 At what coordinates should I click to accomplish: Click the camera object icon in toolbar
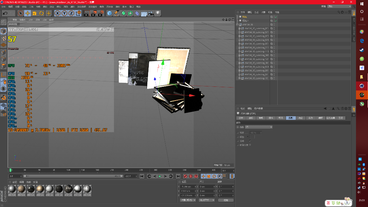coord(151,13)
